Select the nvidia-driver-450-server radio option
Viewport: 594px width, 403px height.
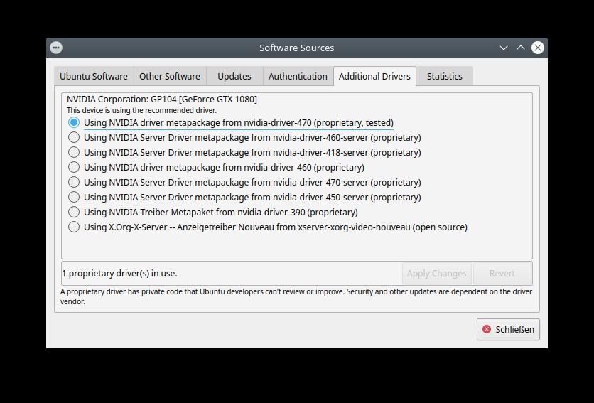(x=74, y=197)
